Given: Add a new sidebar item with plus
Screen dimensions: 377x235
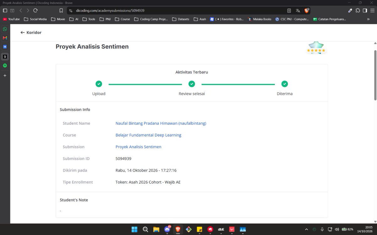Looking at the screenshot, I should 5,76.
